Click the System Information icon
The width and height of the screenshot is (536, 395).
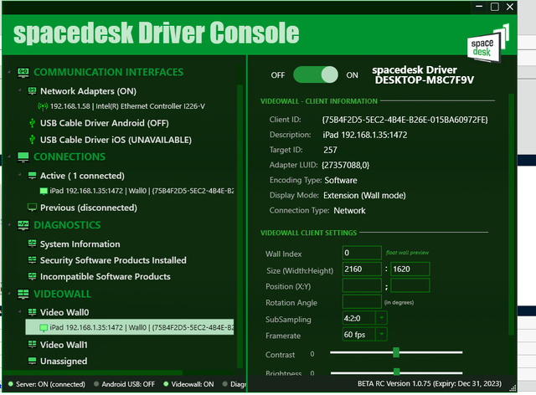32,244
